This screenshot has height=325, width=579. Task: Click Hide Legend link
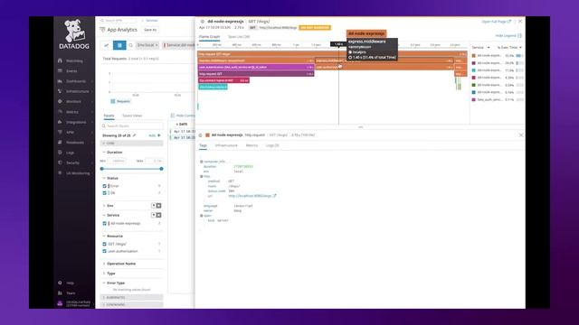click(508, 36)
